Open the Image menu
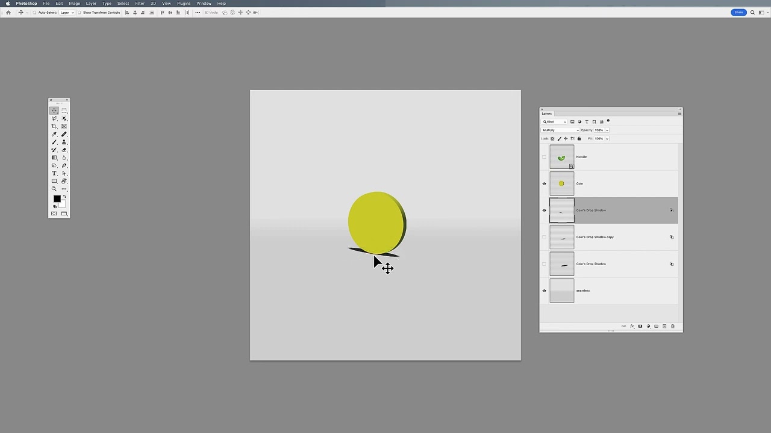Image resolution: width=771 pixels, height=433 pixels. tap(75, 4)
